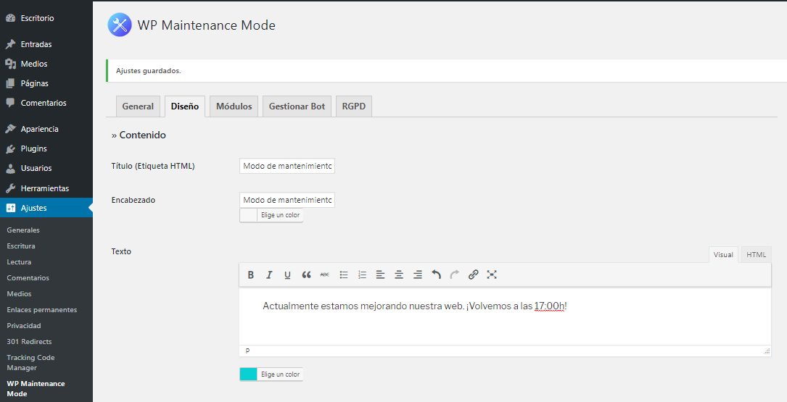Image resolution: width=787 pixels, height=402 pixels.
Task: Open Medios under Ajustes submenu
Action: click(x=19, y=294)
